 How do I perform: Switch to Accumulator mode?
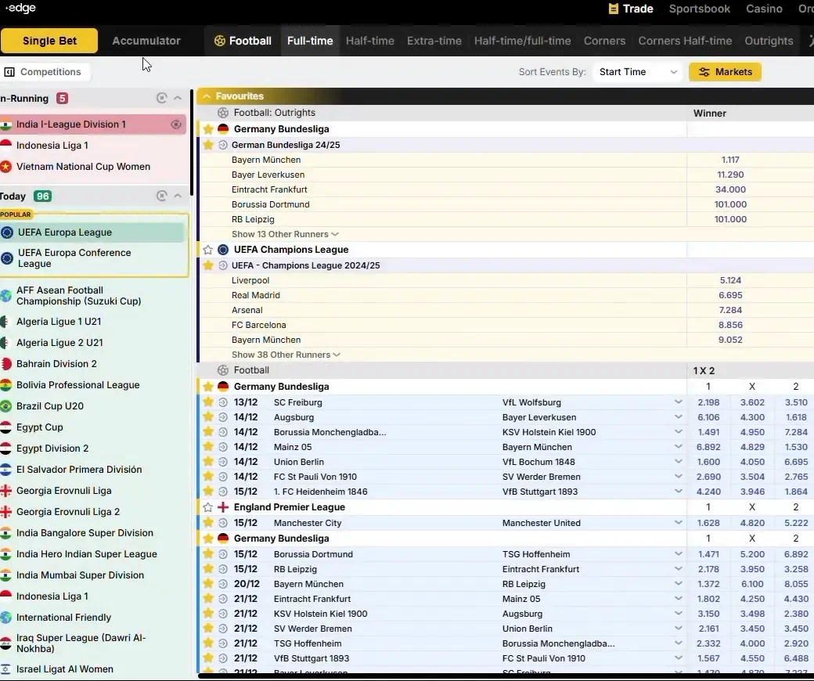tap(146, 41)
